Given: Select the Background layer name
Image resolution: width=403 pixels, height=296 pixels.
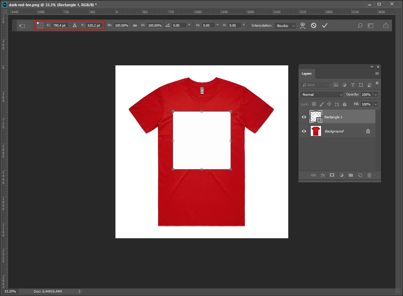Looking at the screenshot, I should [334, 131].
